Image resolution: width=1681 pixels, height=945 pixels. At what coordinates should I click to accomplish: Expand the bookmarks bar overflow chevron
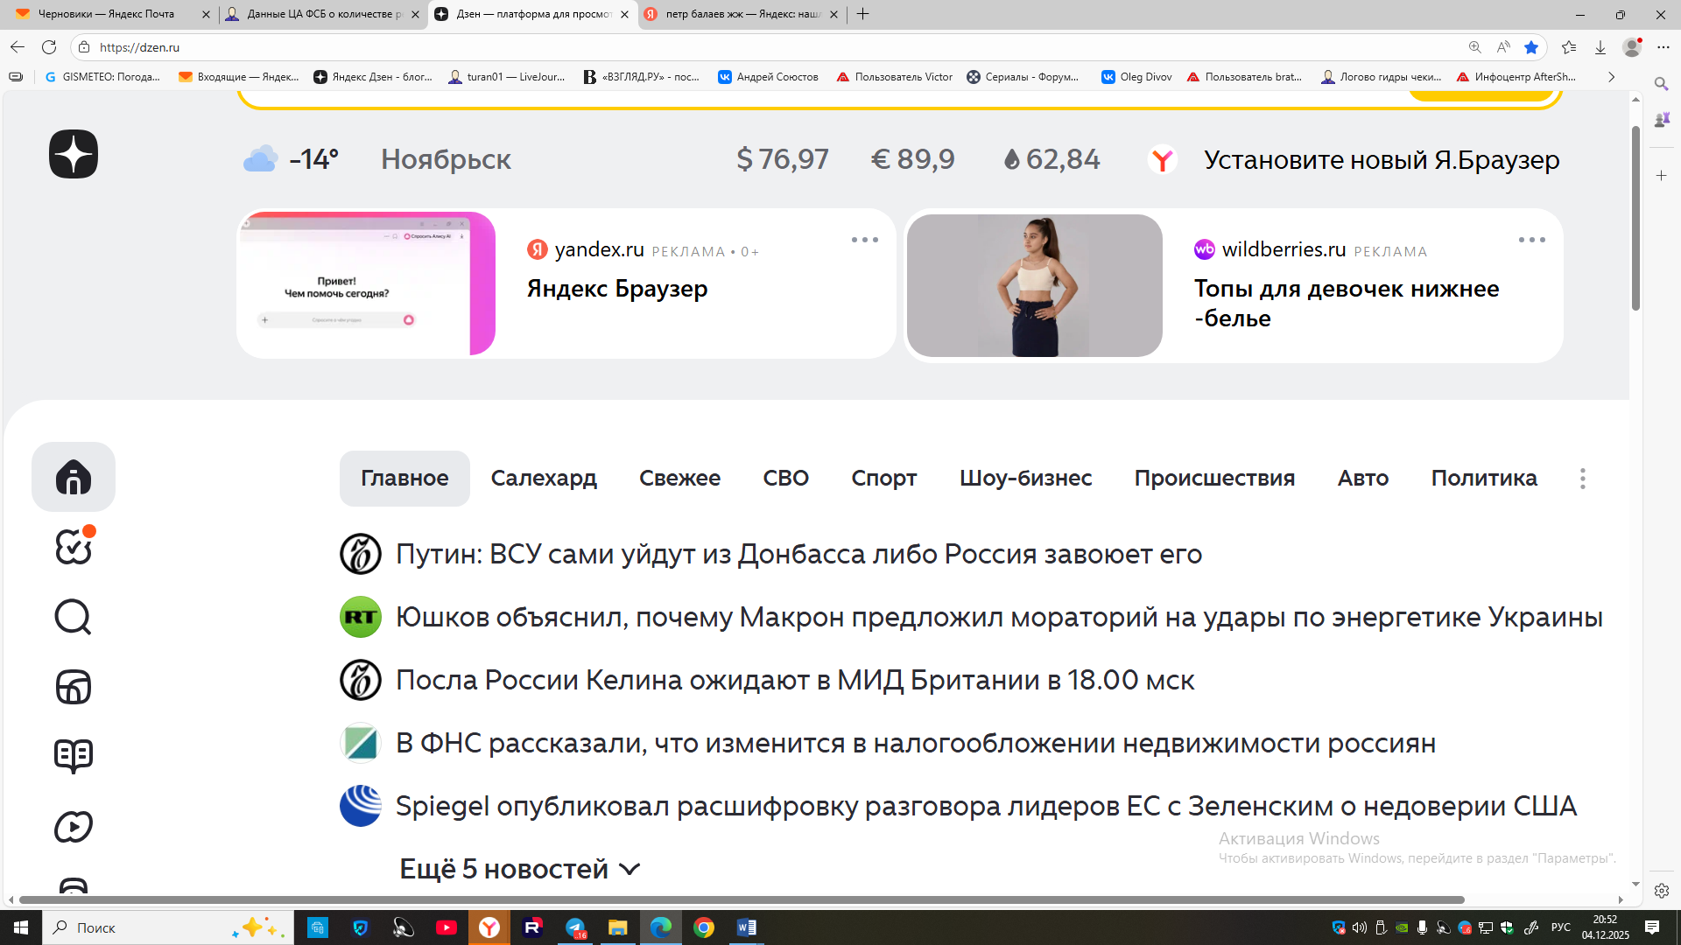click(1611, 77)
